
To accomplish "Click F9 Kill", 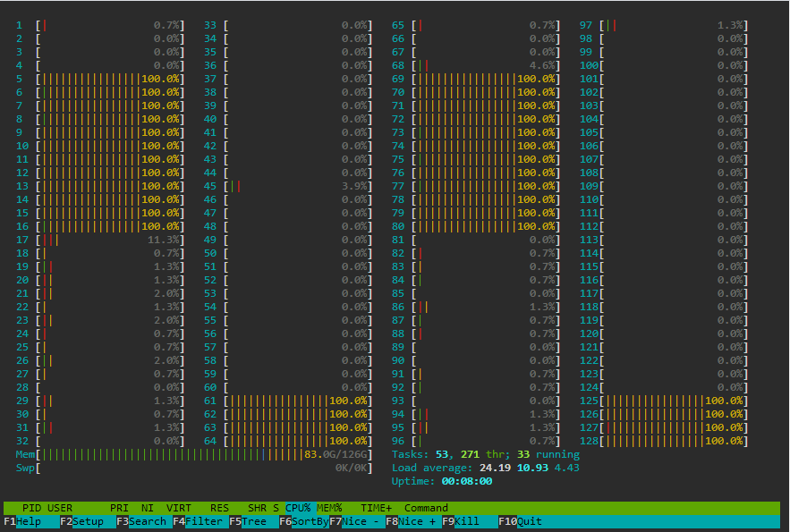I will (x=470, y=521).
